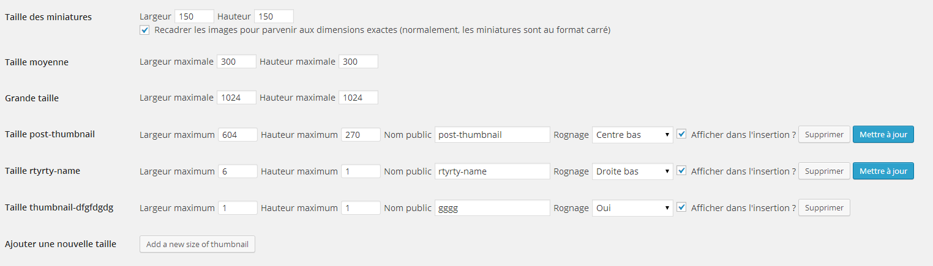The width and height of the screenshot is (933, 266).
Task: Toggle insertion display checkbox for rtyrty-name
Action: (x=681, y=171)
